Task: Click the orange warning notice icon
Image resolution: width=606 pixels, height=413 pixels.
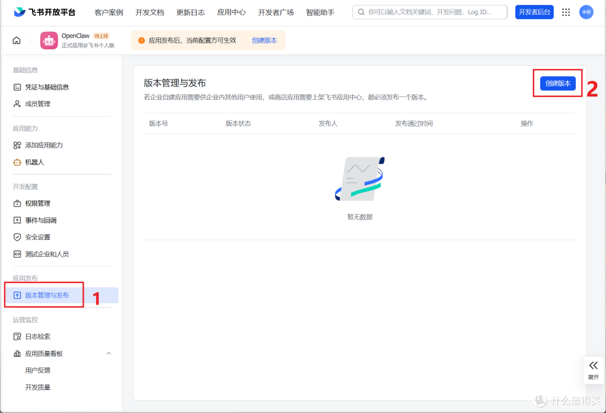Action: click(x=141, y=40)
